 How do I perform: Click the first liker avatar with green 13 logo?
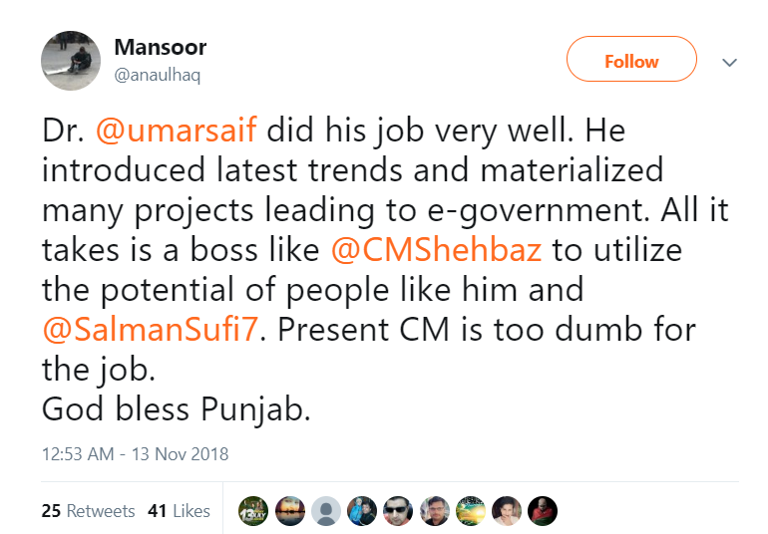pyautogui.click(x=254, y=511)
